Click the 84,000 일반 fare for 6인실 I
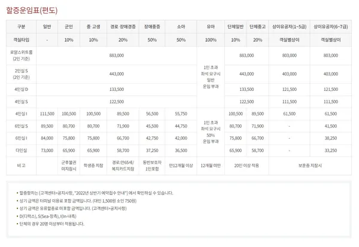The width and height of the screenshot is (359, 247). (x=47, y=138)
